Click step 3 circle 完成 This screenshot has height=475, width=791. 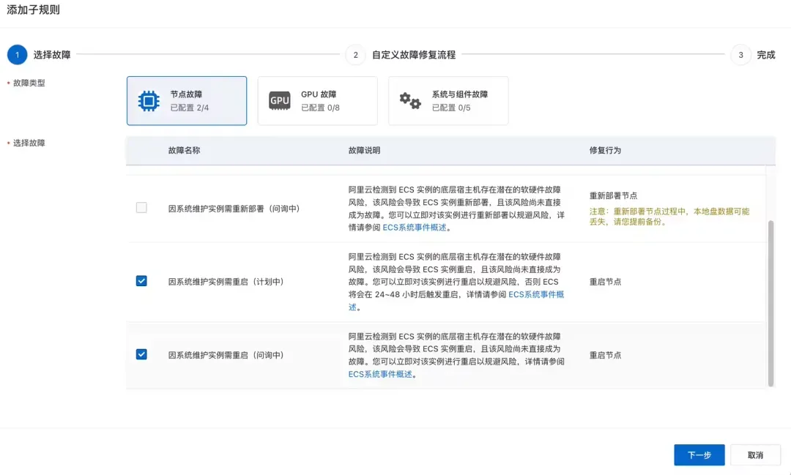click(740, 54)
